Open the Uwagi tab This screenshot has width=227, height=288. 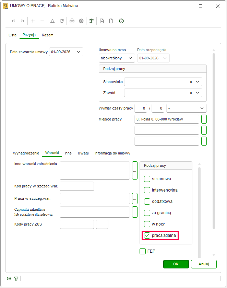(x=83, y=153)
